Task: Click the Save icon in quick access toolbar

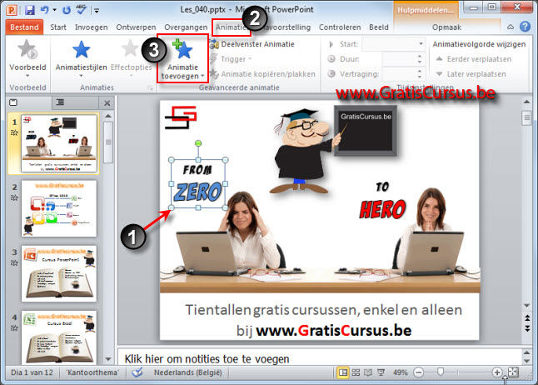Action: [30, 10]
